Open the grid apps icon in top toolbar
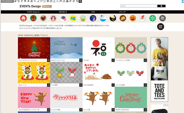The width and height of the screenshot is (184, 113). pyautogui.click(x=80, y=1)
